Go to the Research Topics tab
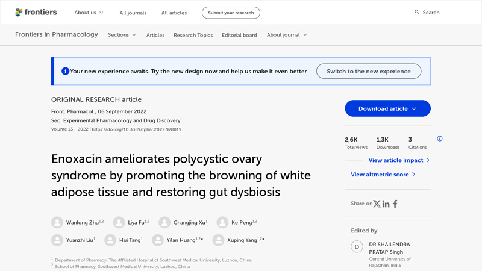The width and height of the screenshot is (482, 271). pyautogui.click(x=193, y=35)
